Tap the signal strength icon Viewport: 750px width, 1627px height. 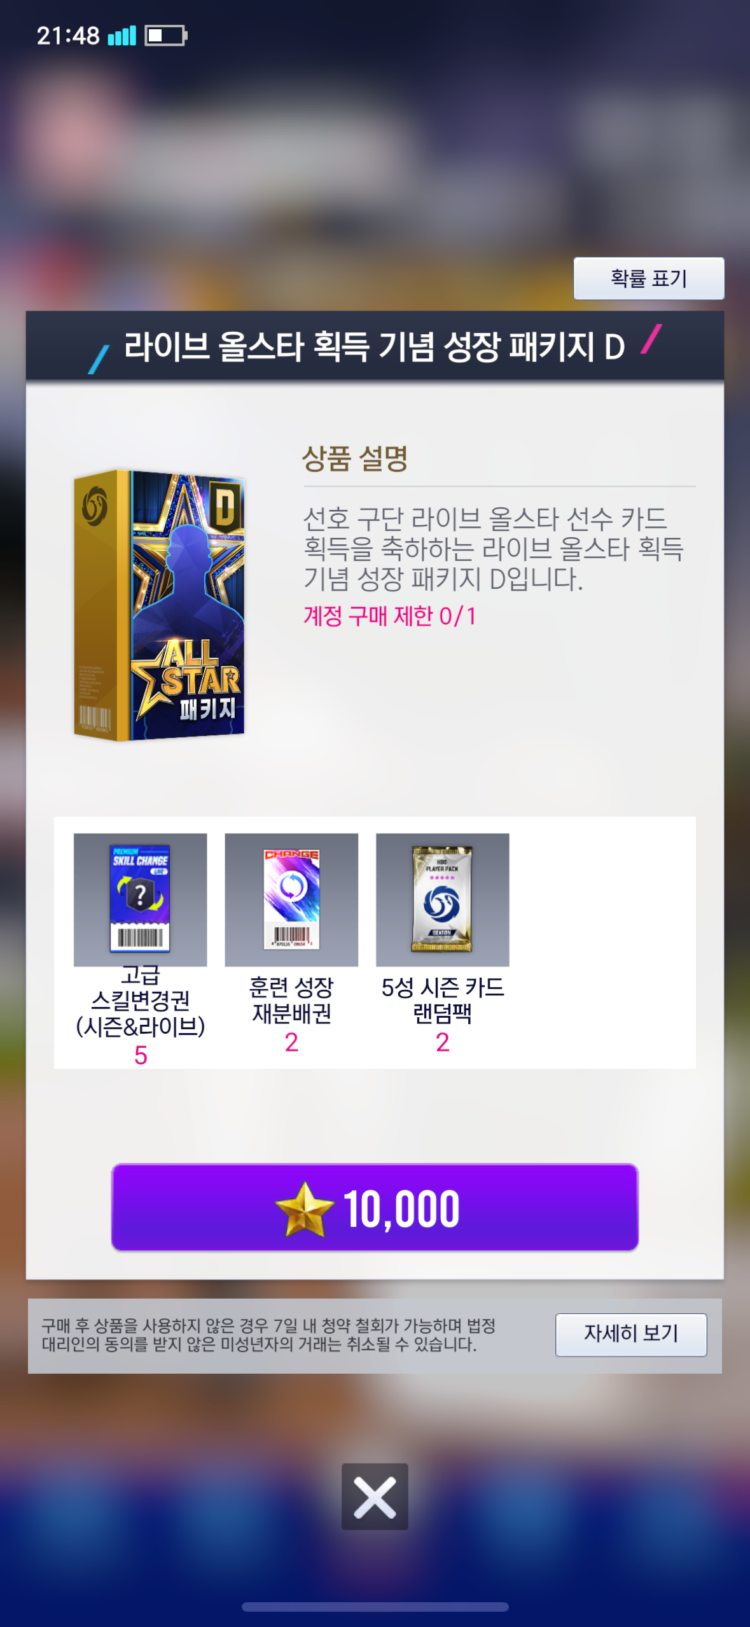(x=122, y=36)
